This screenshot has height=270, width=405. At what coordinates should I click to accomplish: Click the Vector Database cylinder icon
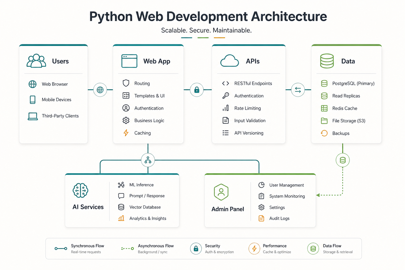pyautogui.click(x=121, y=207)
